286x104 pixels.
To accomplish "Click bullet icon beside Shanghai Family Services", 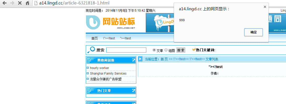I will (88, 73).
